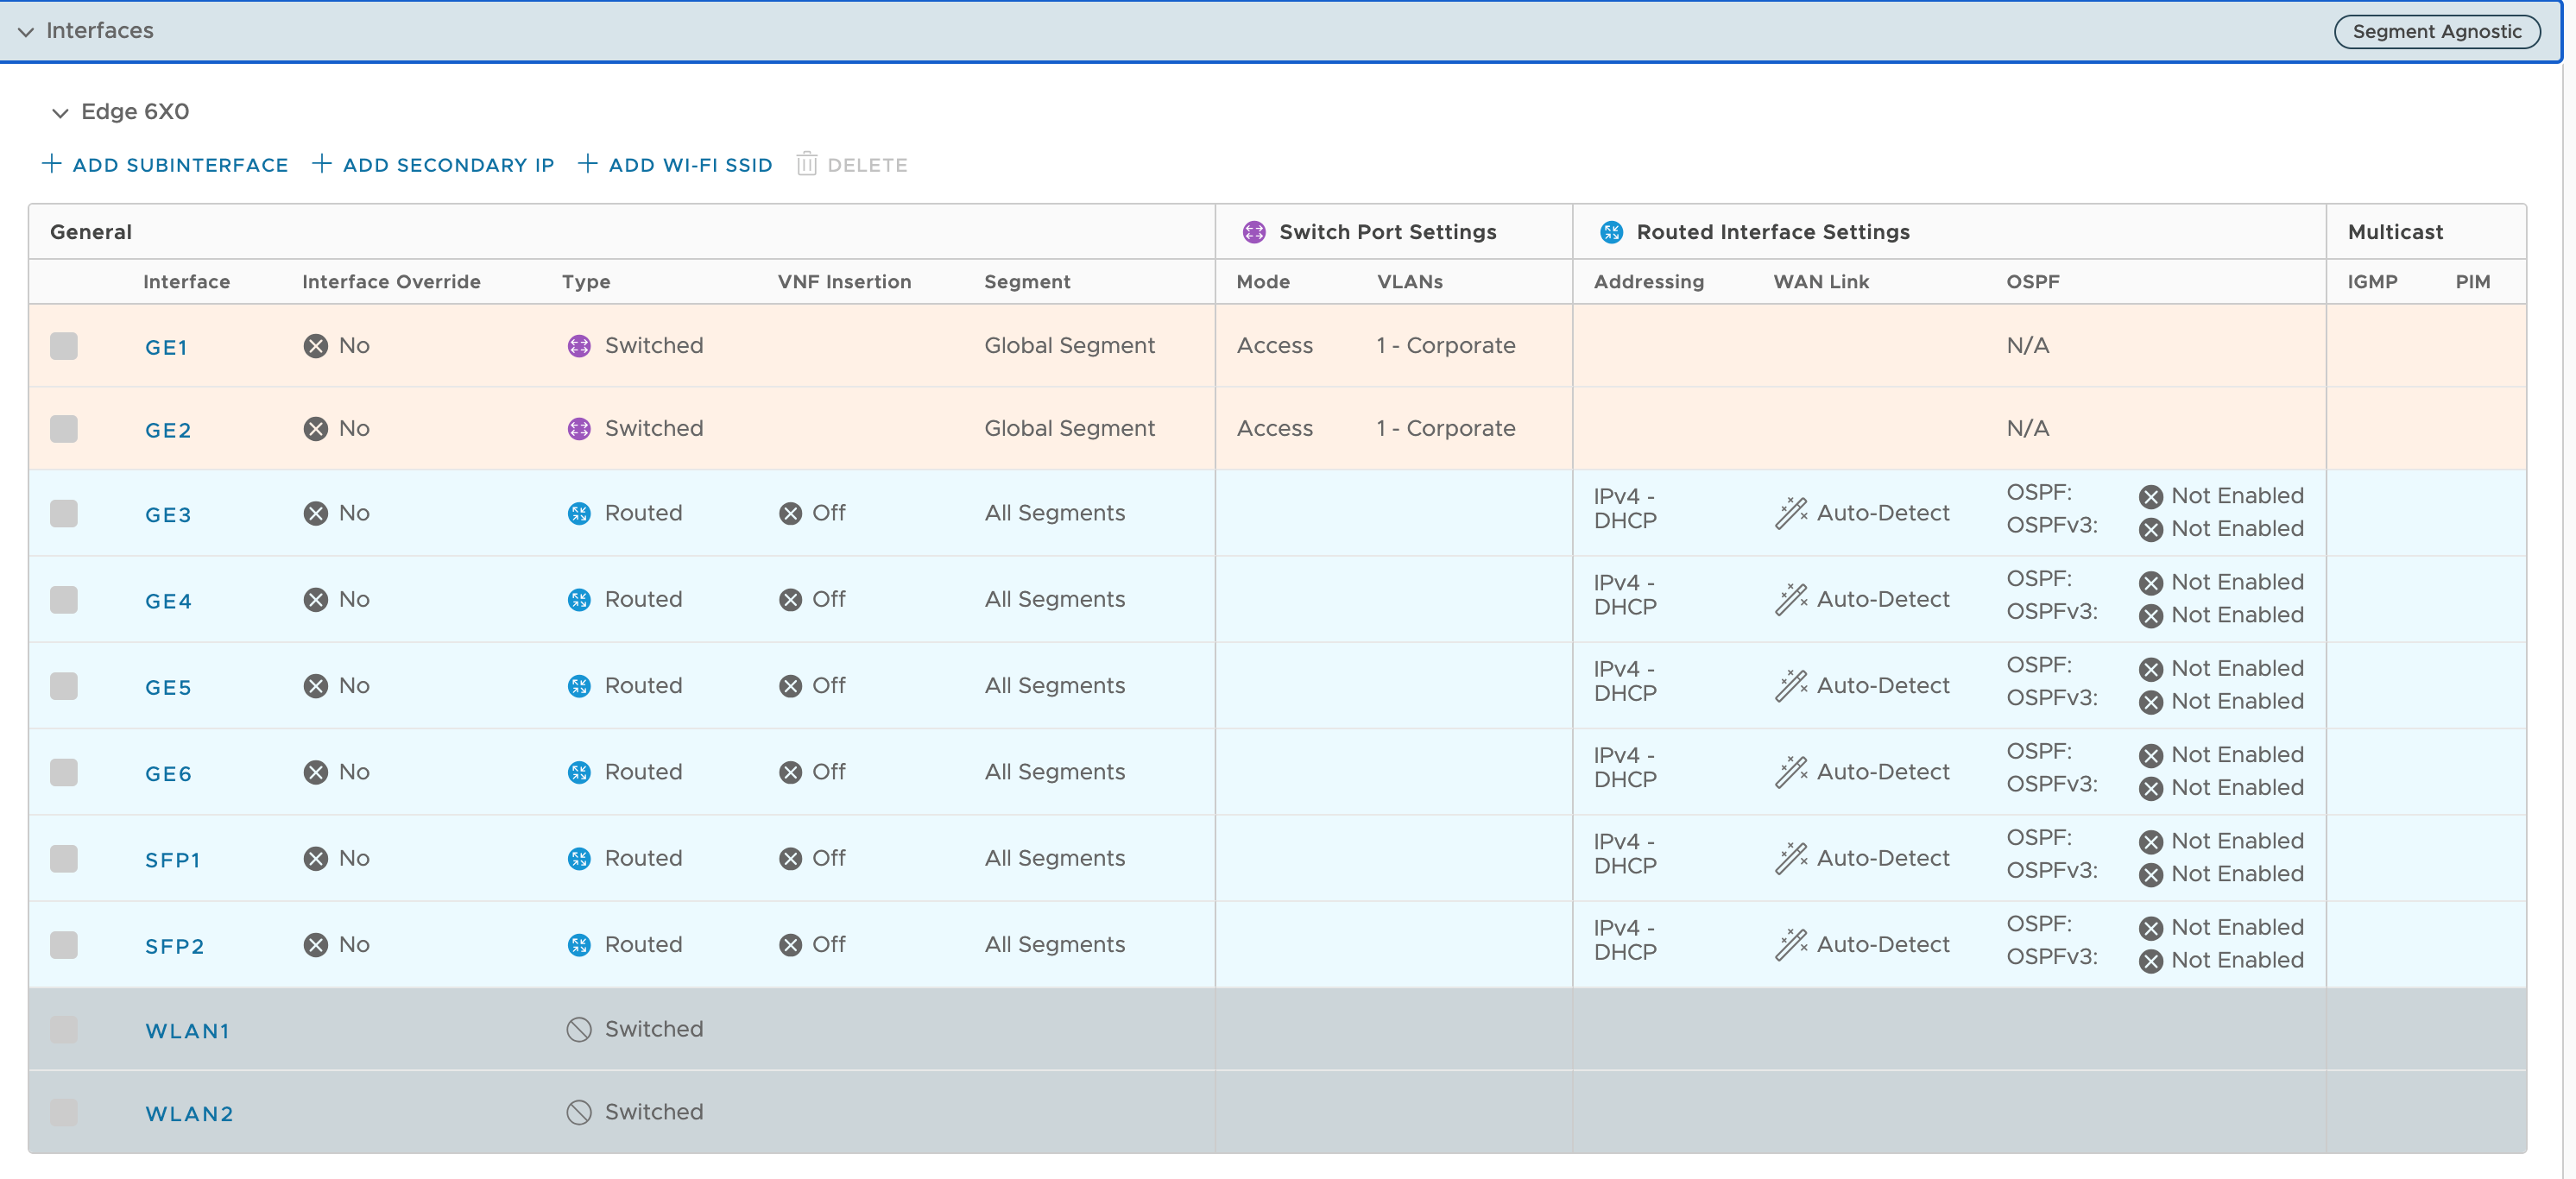Click the WLAN1 disabled Switched icon
2576x1179 pixels.
coord(579,1030)
